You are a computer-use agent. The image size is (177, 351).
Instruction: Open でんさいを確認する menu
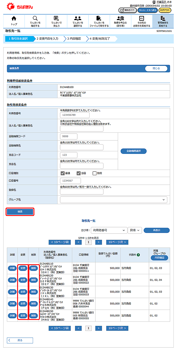click(x=35, y=21)
